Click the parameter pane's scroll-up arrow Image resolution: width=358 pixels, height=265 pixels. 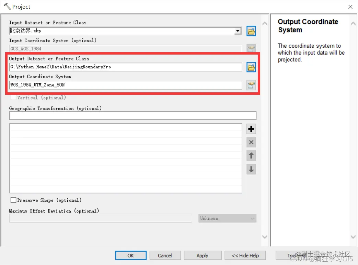[265, 23]
